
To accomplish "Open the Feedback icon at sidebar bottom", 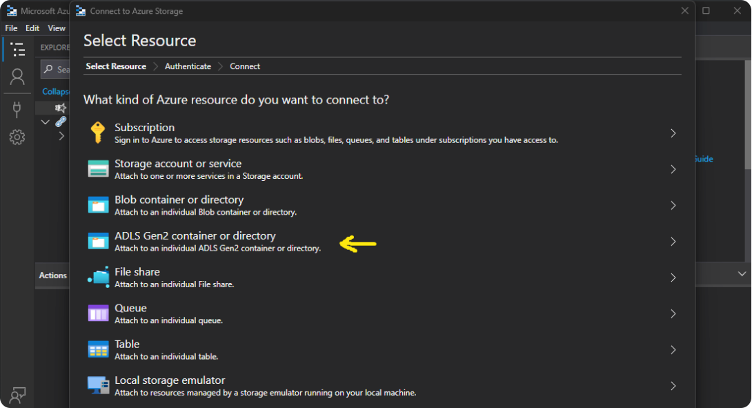I will pos(17,395).
